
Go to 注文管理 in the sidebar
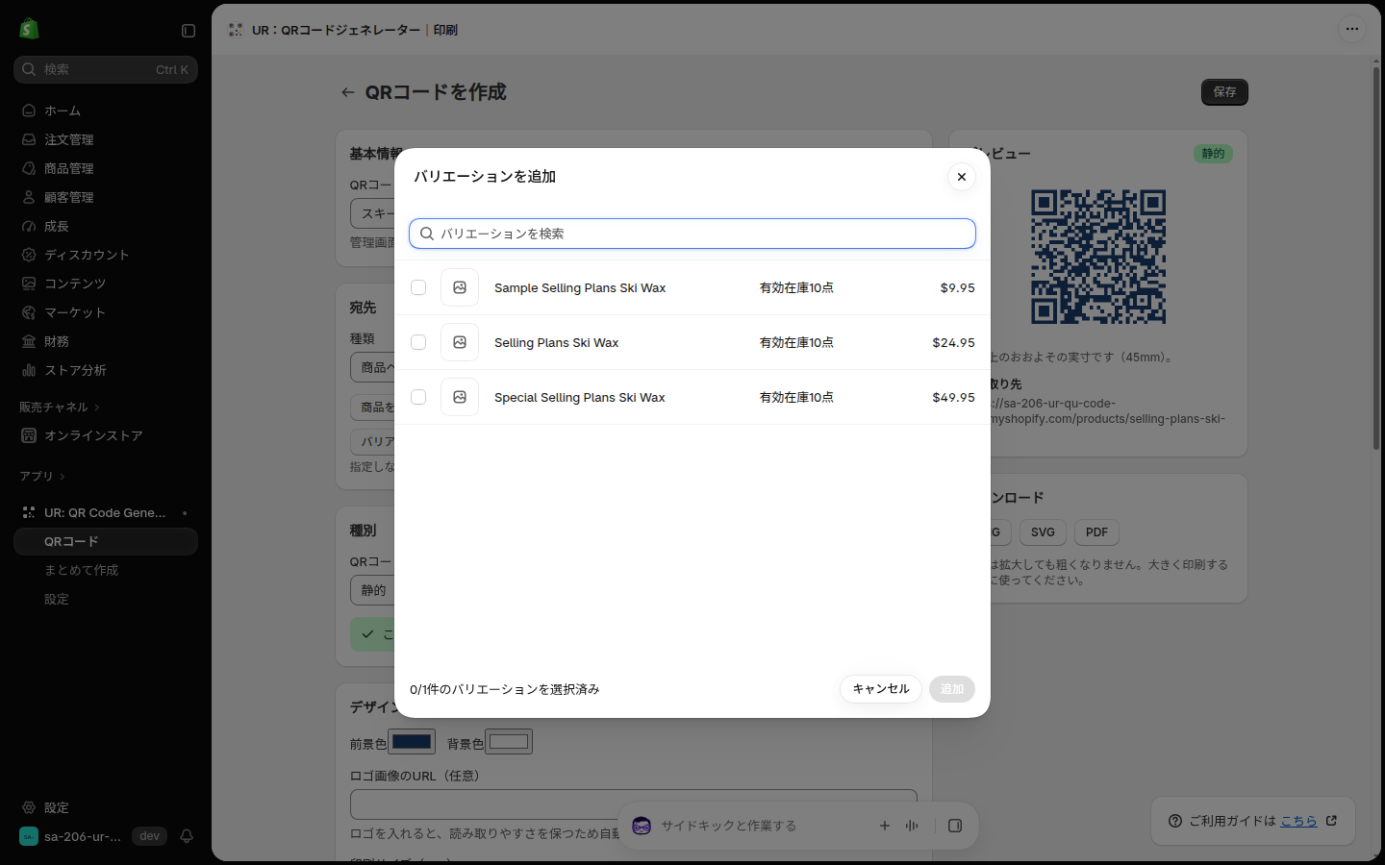[106, 139]
